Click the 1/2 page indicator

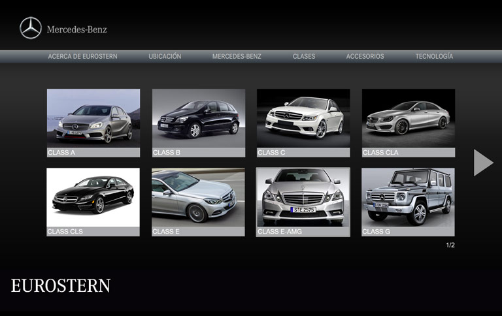pos(450,245)
